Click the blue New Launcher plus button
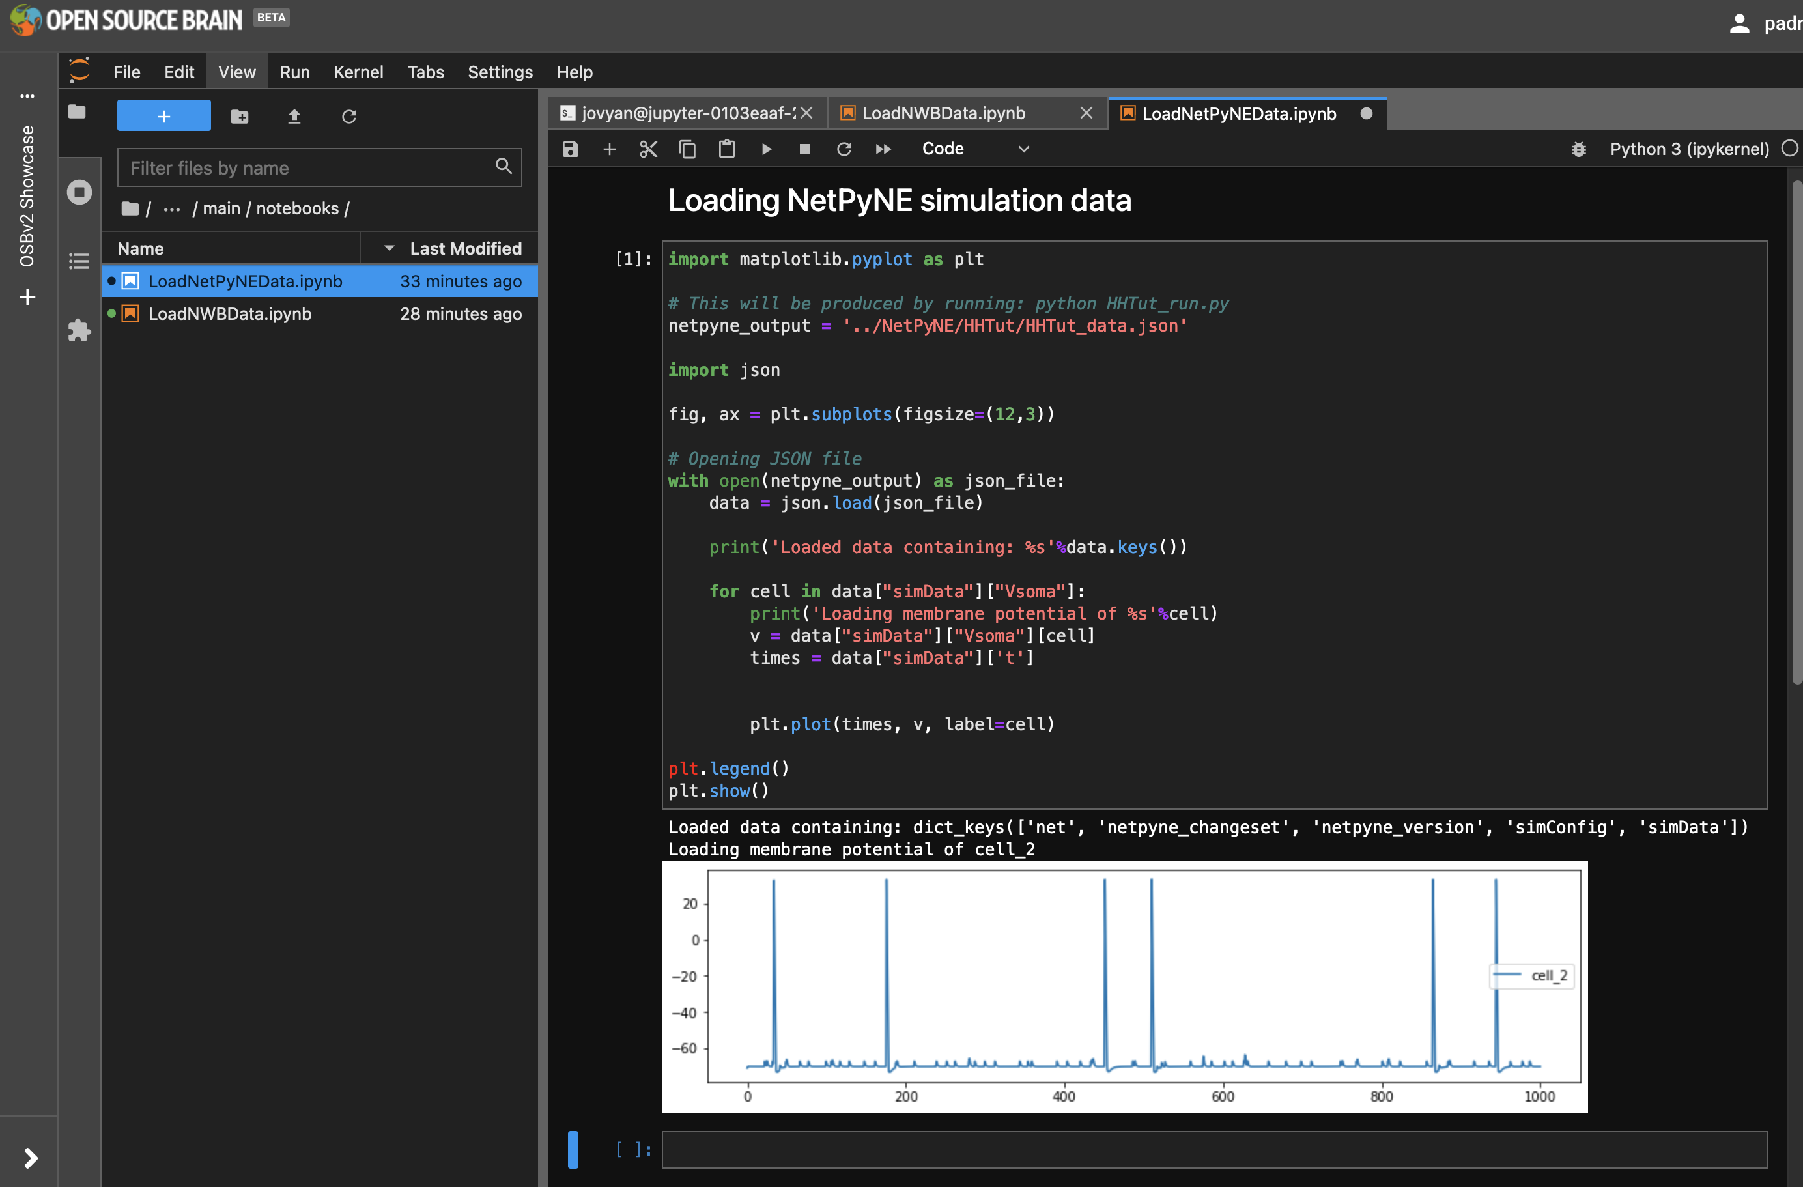The width and height of the screenshot is (1803, 1187). pos(163,116)
